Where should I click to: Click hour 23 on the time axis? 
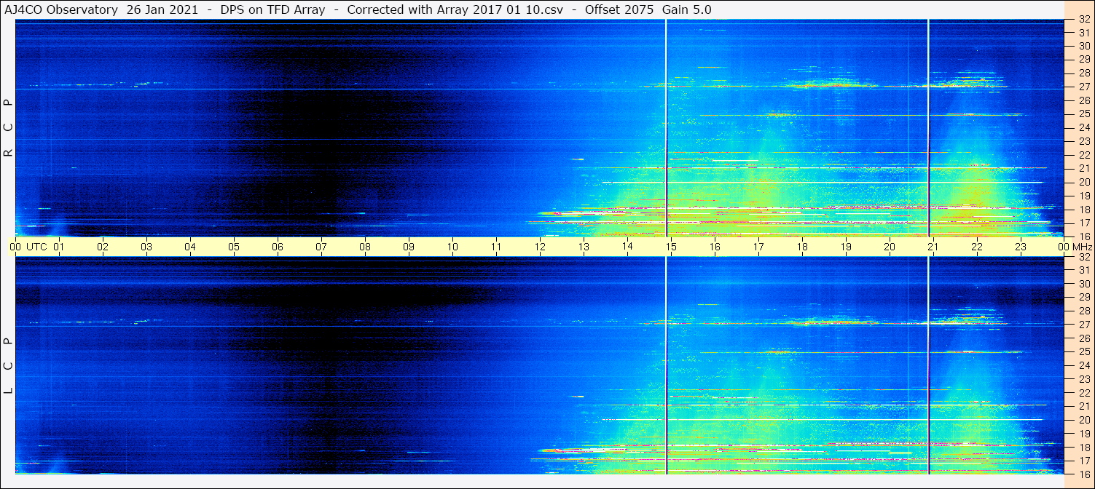[1021, 247]
